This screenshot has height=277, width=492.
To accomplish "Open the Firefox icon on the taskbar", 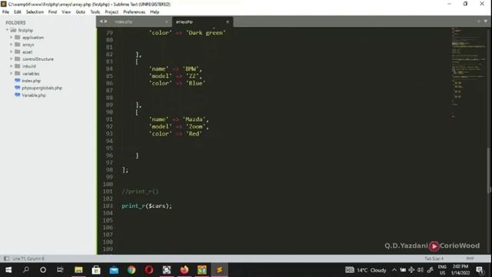I will pos(184,270).
